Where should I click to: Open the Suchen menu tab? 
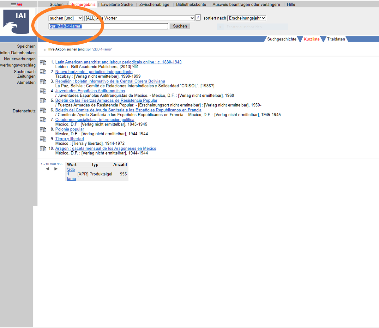pos(57,4)
